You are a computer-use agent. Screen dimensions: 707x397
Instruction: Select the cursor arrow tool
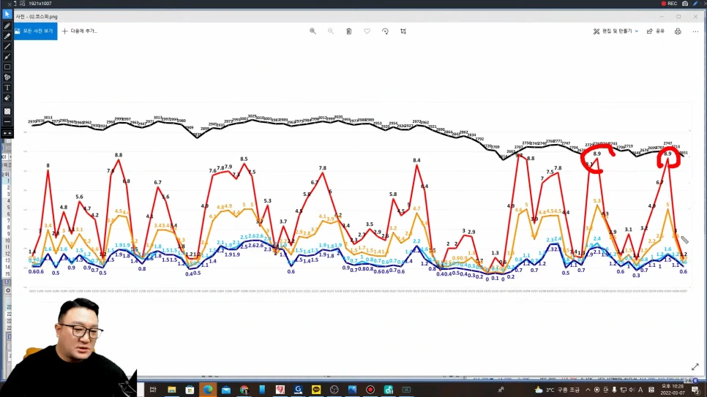pyautogui.click(x=7, y=15)
